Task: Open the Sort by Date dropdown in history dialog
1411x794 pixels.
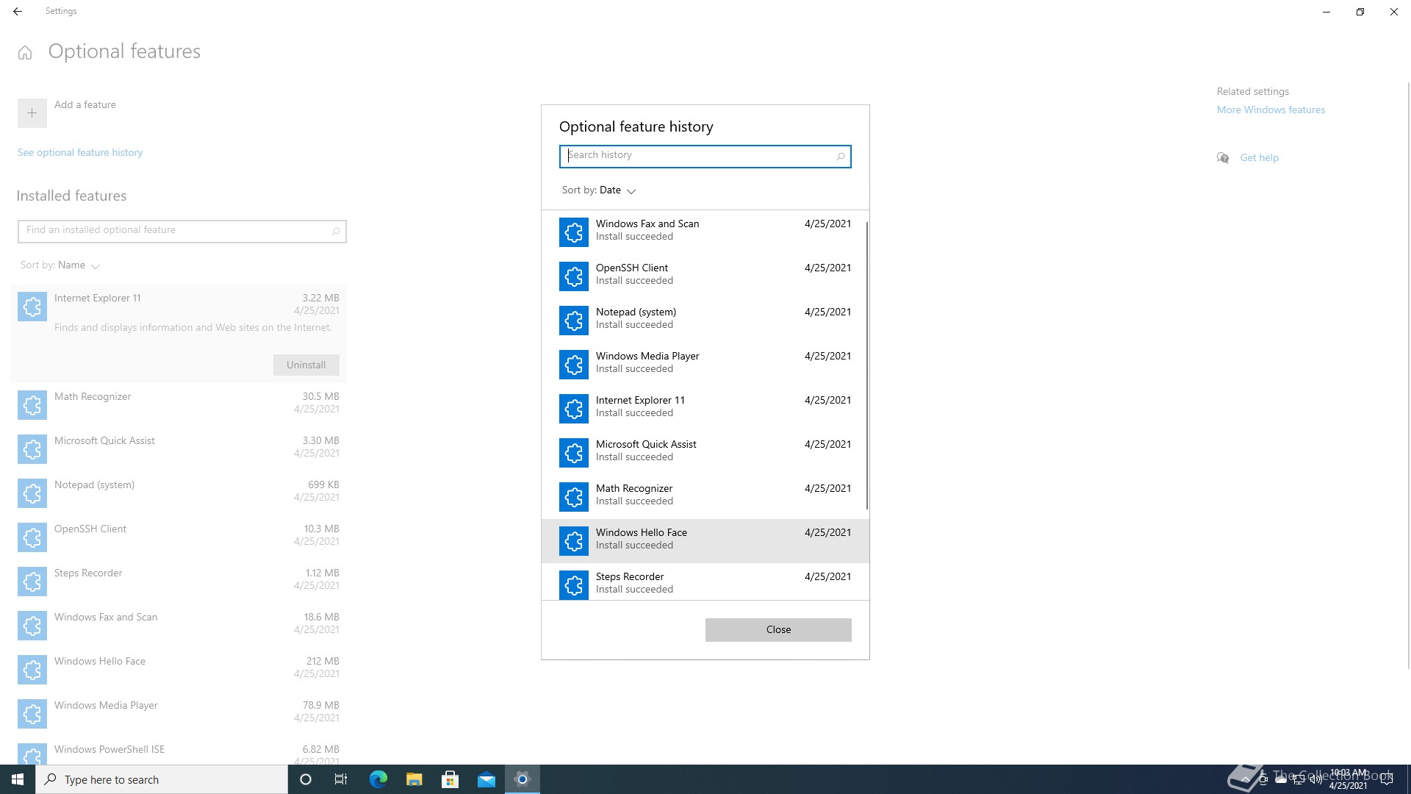Action: tap(599, 190)
